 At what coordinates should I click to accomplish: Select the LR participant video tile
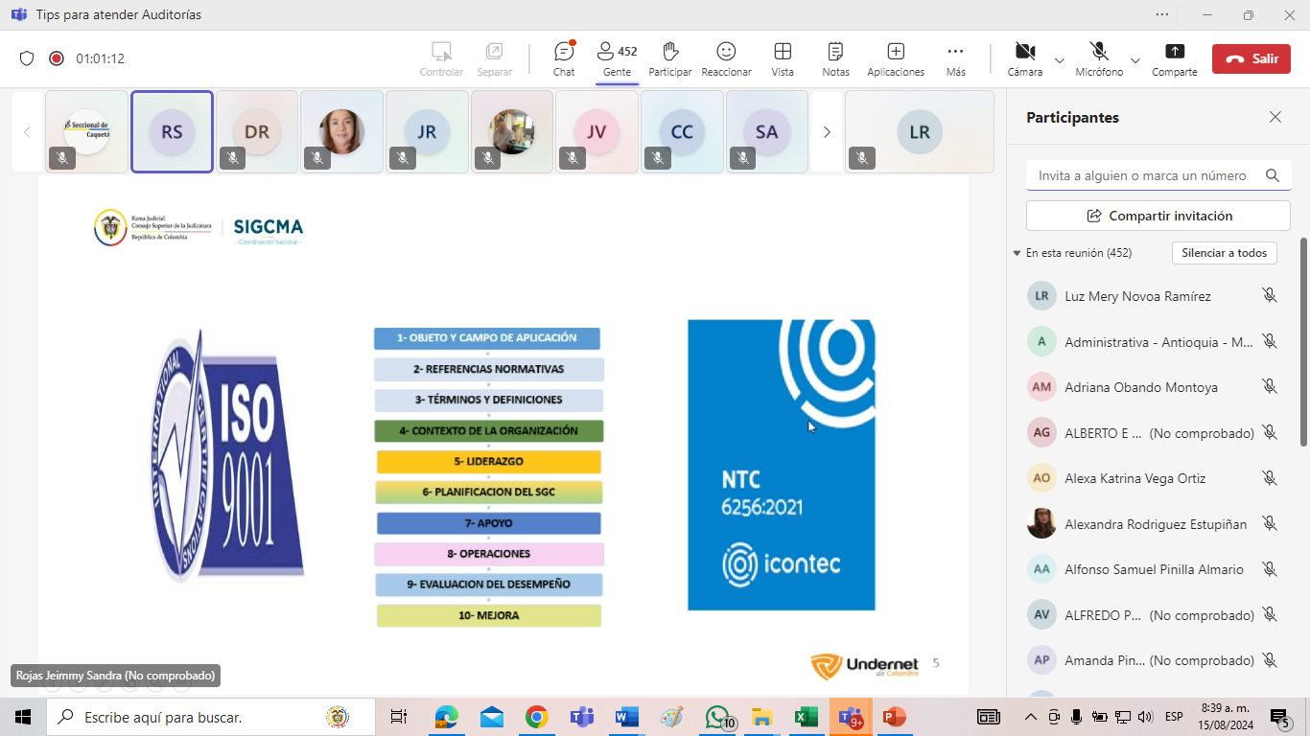[x=920, y=132]
